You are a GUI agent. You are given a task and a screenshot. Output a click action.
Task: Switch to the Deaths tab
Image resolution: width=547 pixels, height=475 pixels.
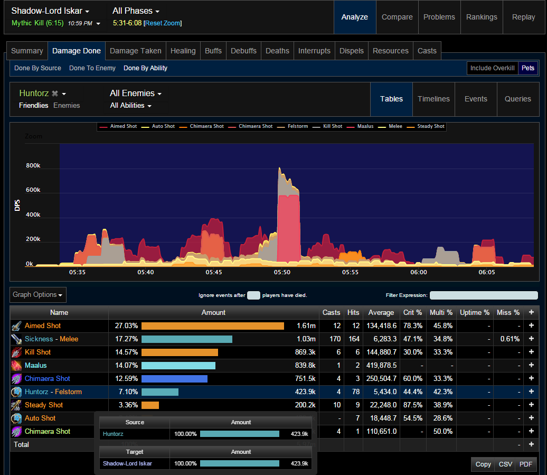277,51
